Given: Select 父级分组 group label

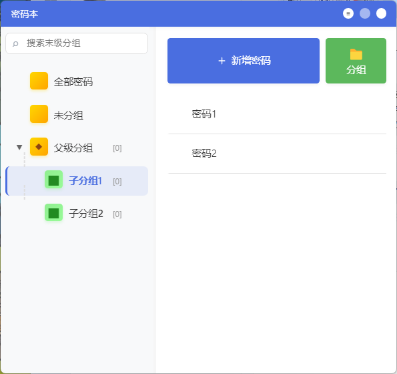Looking at the screenshot, I should [x=73, y=148].
